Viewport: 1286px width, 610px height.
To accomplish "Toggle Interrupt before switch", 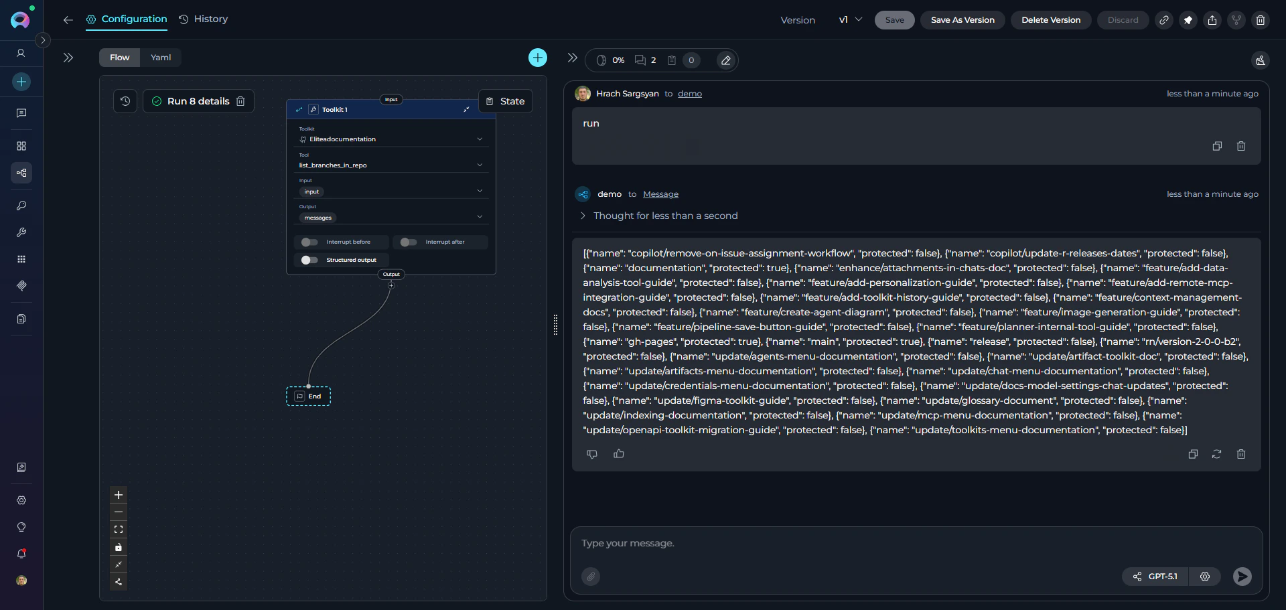I will (309, 242).
